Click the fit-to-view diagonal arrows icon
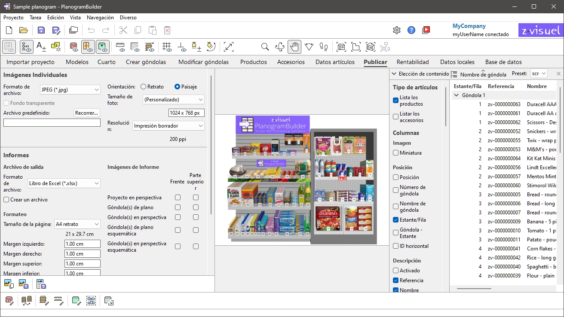This screenshot has height=317, width=564. coord(229,46)
